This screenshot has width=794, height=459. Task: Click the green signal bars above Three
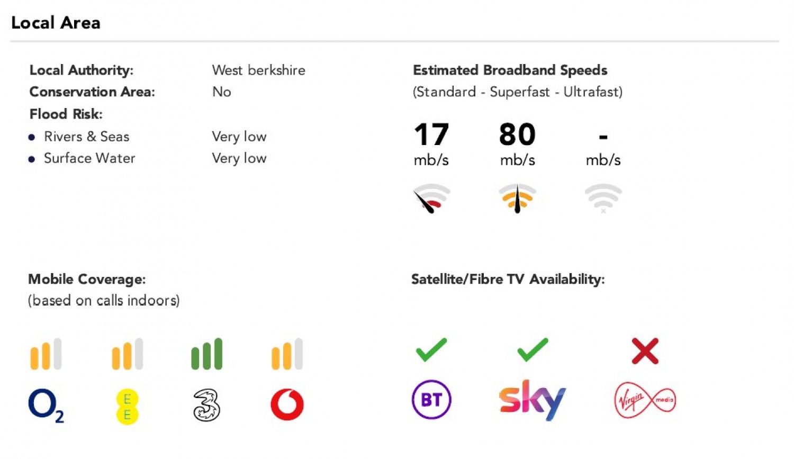click(x=206, y=354)
